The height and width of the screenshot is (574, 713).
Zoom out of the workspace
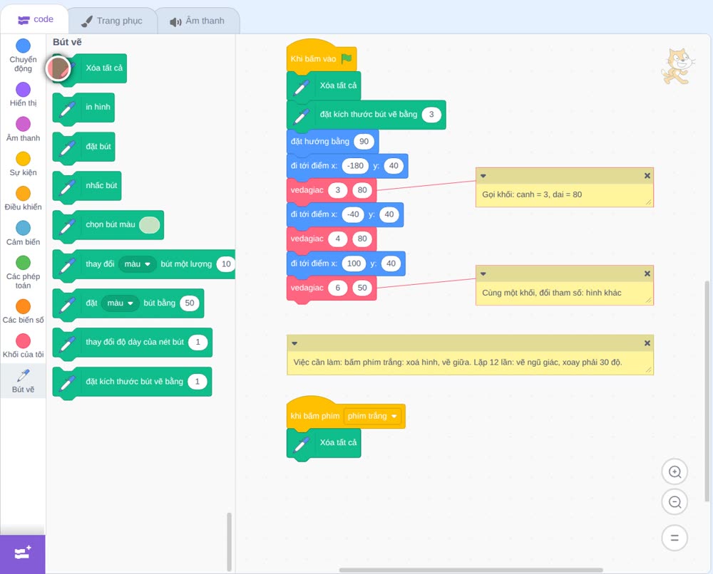(674, 502)
